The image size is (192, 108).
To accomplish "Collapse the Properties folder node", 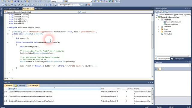I will (159, 19).
